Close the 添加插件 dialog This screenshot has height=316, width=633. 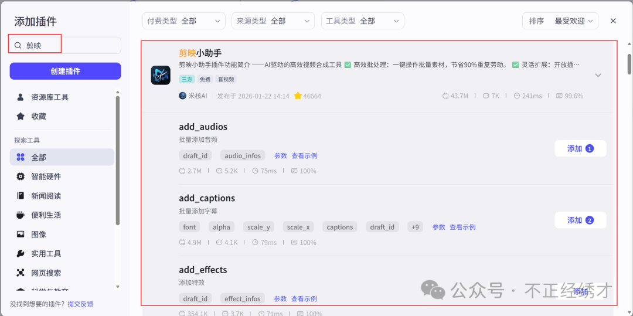pos(613,21)
